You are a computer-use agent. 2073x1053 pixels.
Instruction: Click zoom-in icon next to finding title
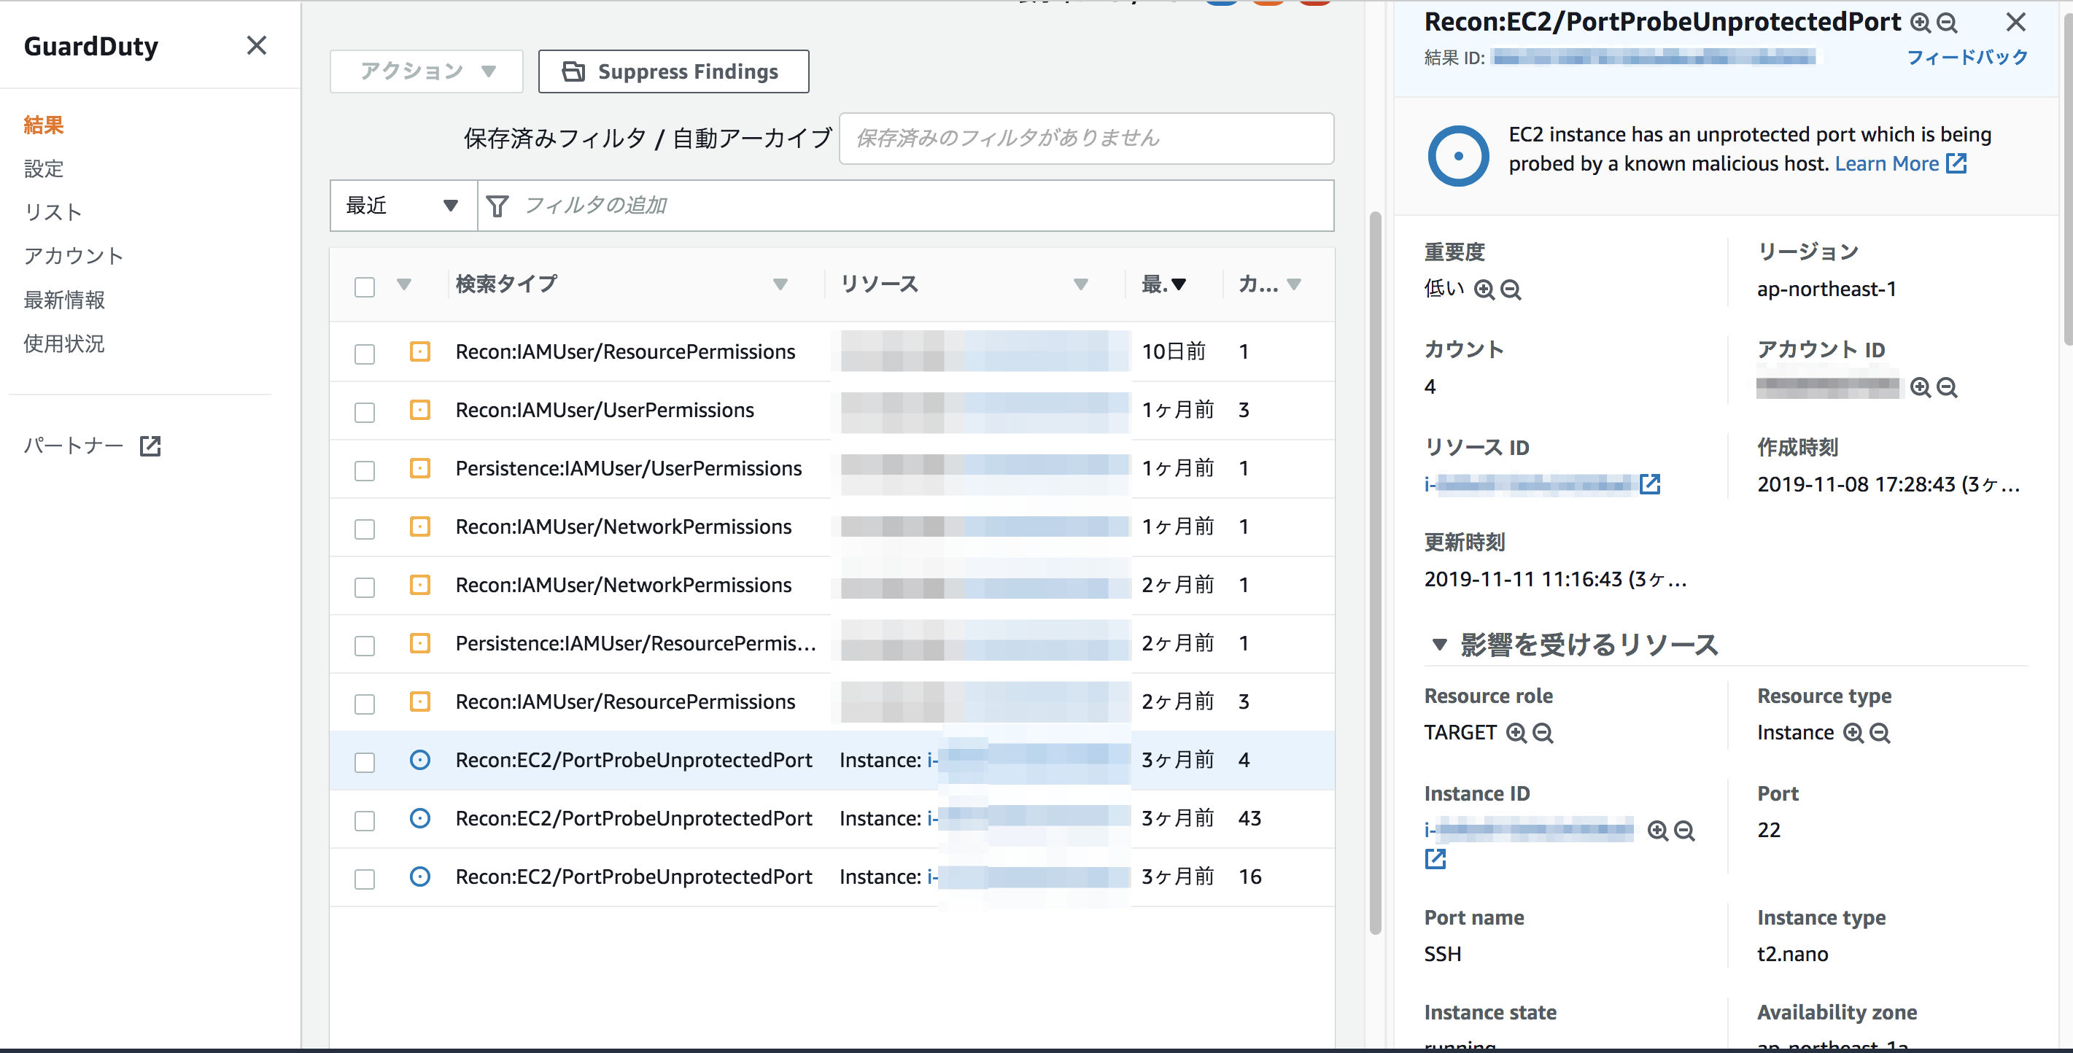1920,23
